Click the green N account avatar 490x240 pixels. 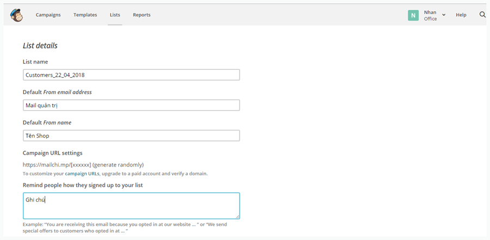(413, 15)
